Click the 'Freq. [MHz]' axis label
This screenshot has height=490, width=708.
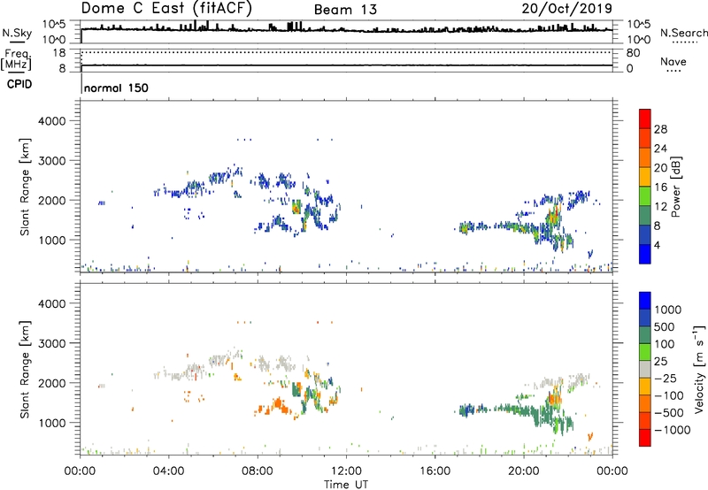click(17, 60)
